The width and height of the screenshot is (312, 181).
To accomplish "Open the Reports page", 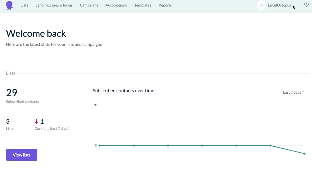I will 165,5.
